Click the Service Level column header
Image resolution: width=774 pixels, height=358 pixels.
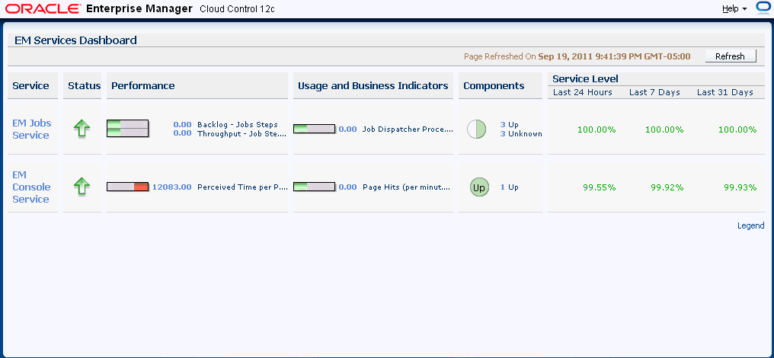point(585,78)
